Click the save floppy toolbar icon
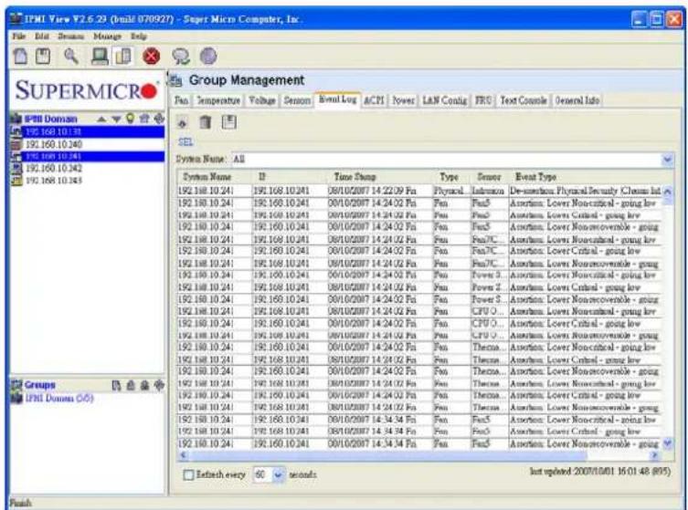 pos(43,56)
